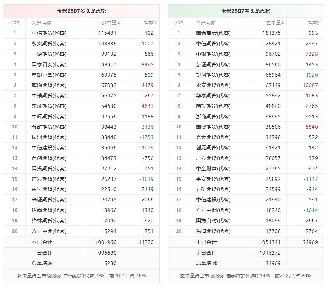Image resolution: width=328 pixels, height=285 pixels.
Task: Select short volume value 128421
Action: 272,44
